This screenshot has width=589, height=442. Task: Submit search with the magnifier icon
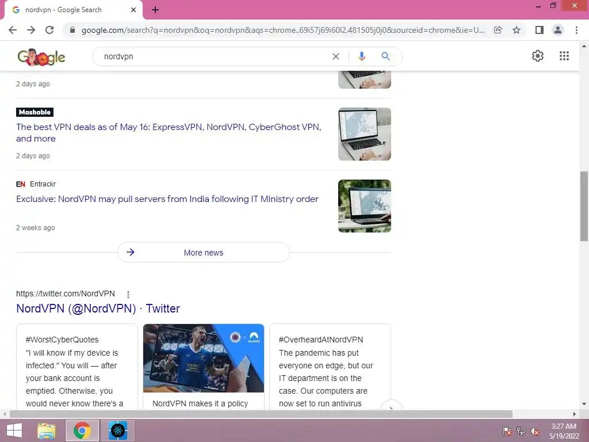coord(385,56)
